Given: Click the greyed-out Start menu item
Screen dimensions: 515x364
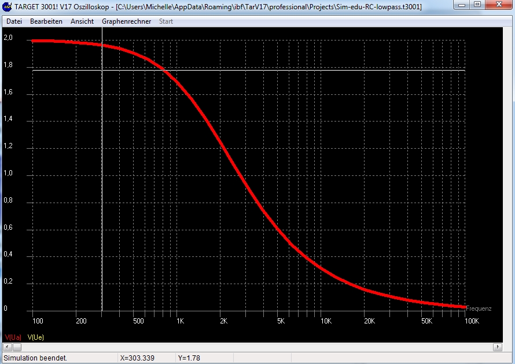Looking at the screenshot, I should coord(166,21).
